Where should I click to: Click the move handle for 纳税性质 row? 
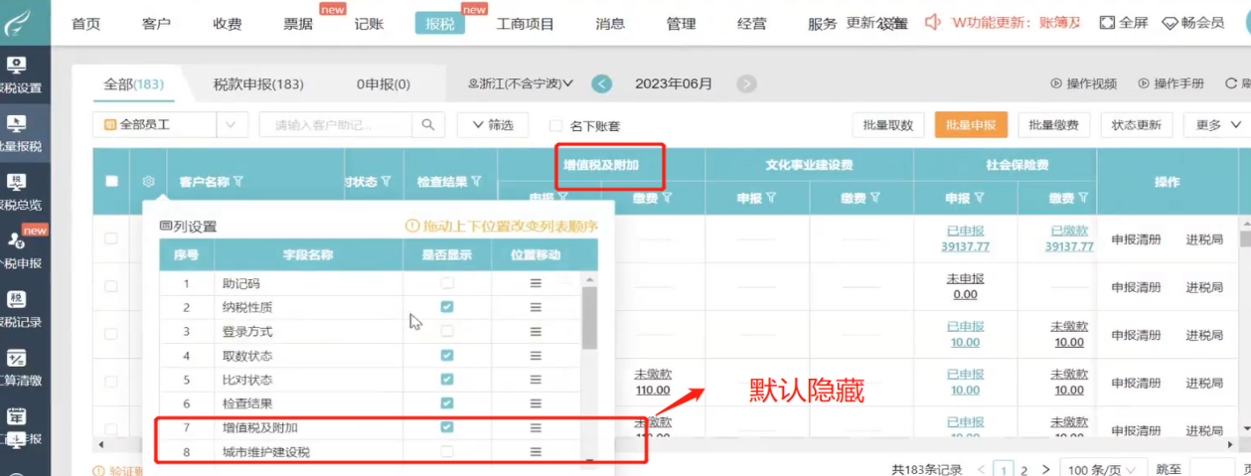click(x=536, y=307)
